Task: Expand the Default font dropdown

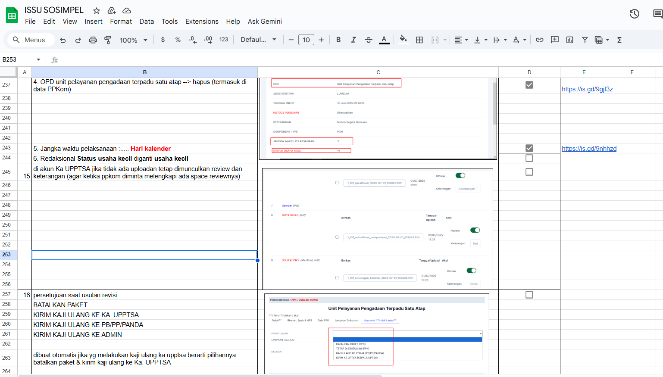Action: coord(258,40)
